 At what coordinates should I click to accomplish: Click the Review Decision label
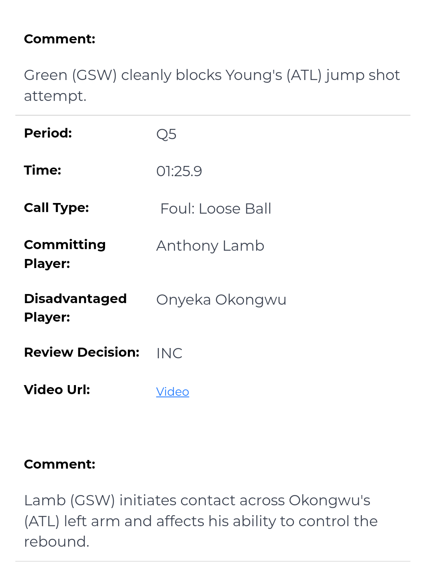(x=82, y=352)
